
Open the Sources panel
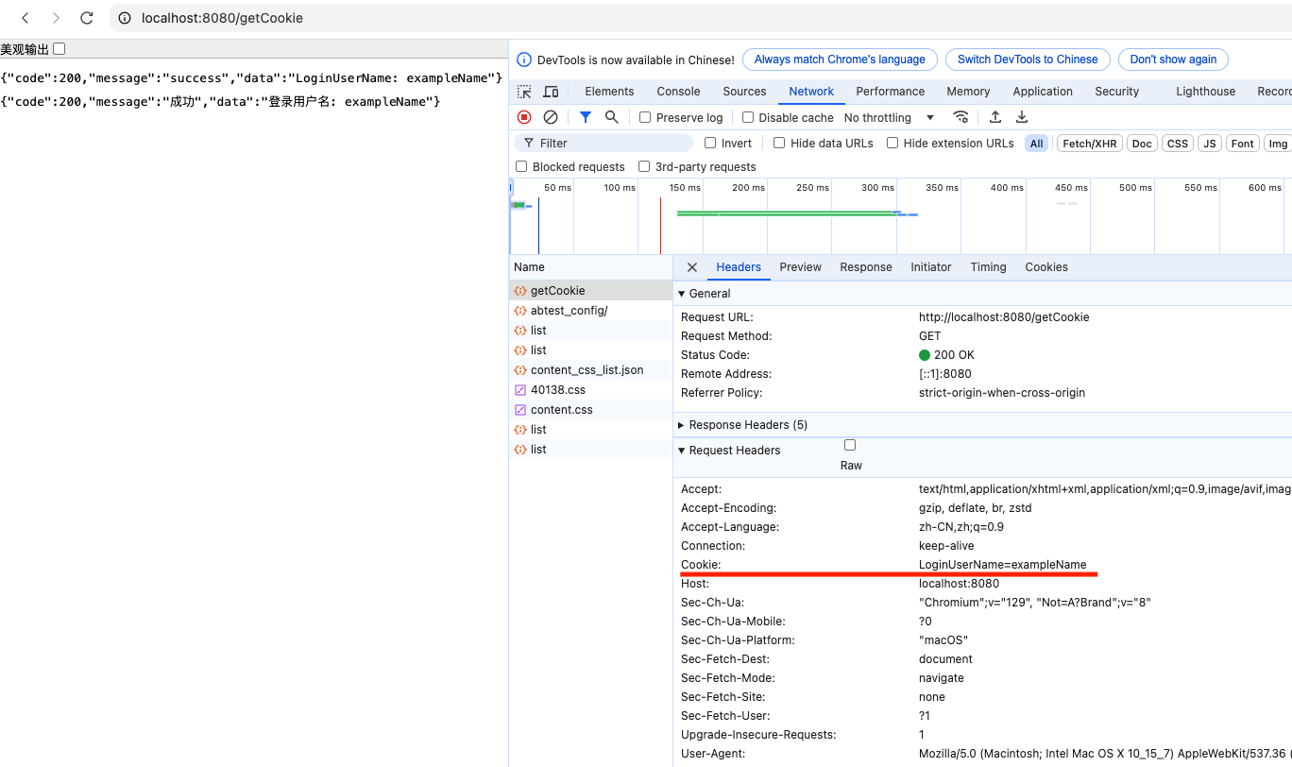pyautogui.click(x=744, y=92)
